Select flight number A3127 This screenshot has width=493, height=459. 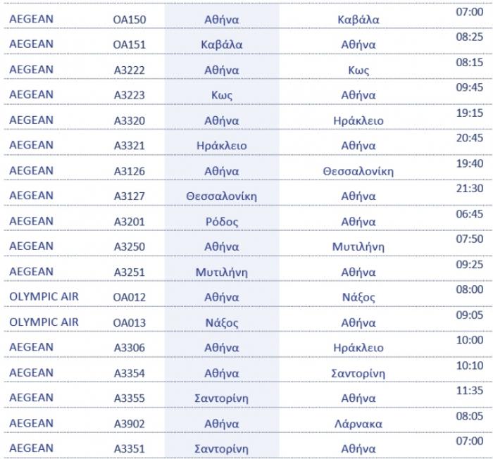129,196
